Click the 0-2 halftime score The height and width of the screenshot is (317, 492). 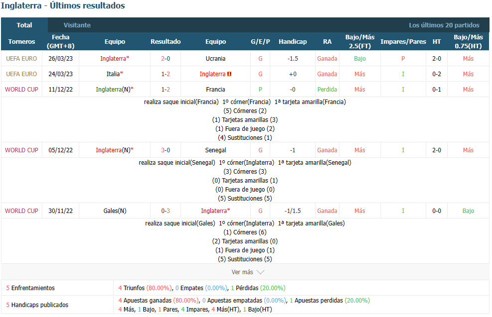[x=437, y=74]
